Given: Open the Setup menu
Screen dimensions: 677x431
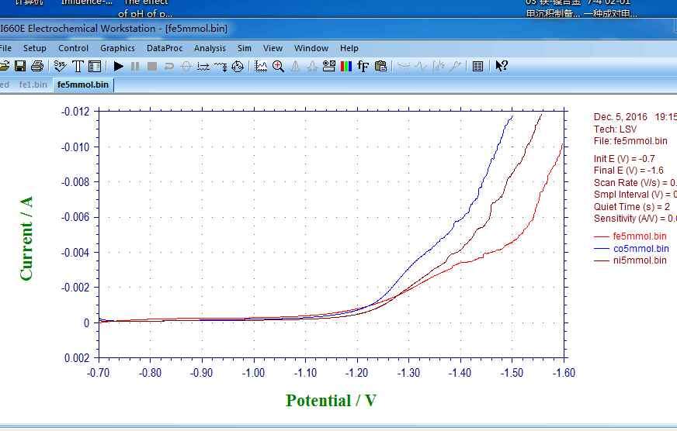Looking at the screenshot, I should click(34, 48).
